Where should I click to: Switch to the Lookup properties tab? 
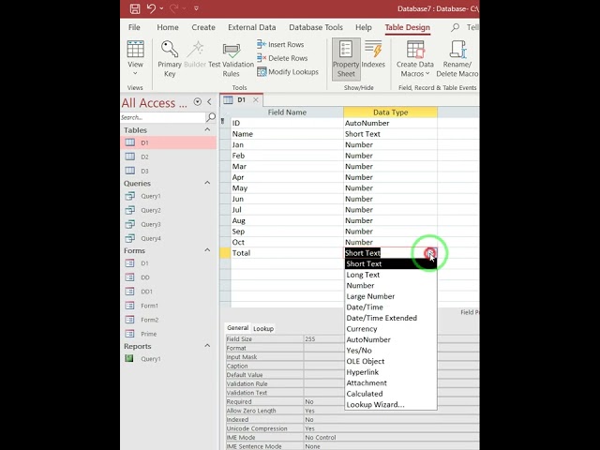pos(263,329)
